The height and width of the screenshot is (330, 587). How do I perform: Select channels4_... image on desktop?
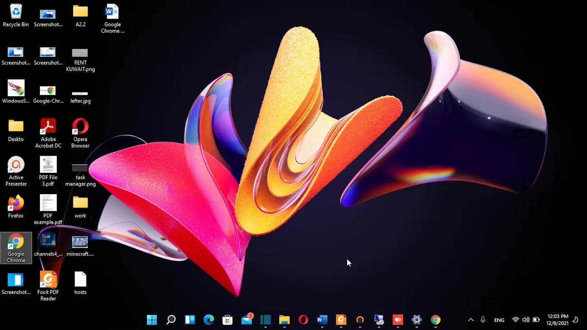(x=48, y=245)
